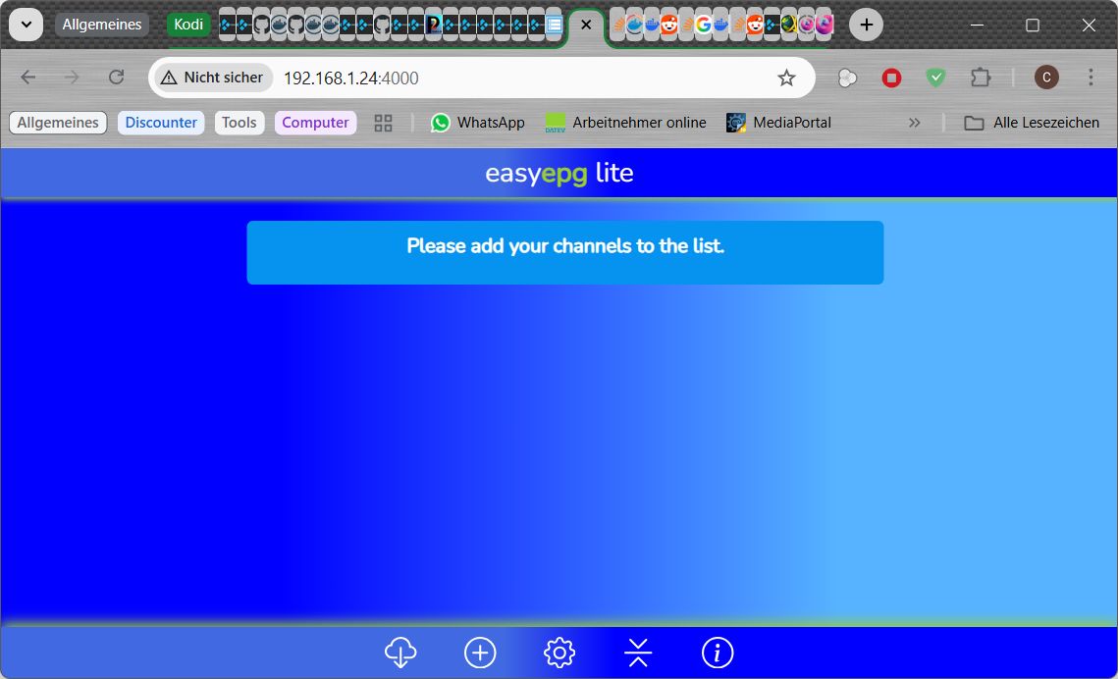Viewport: 1118px width, 679px height.
Task: Click the 'Please add your channels' message
Action: pos(565,246)
